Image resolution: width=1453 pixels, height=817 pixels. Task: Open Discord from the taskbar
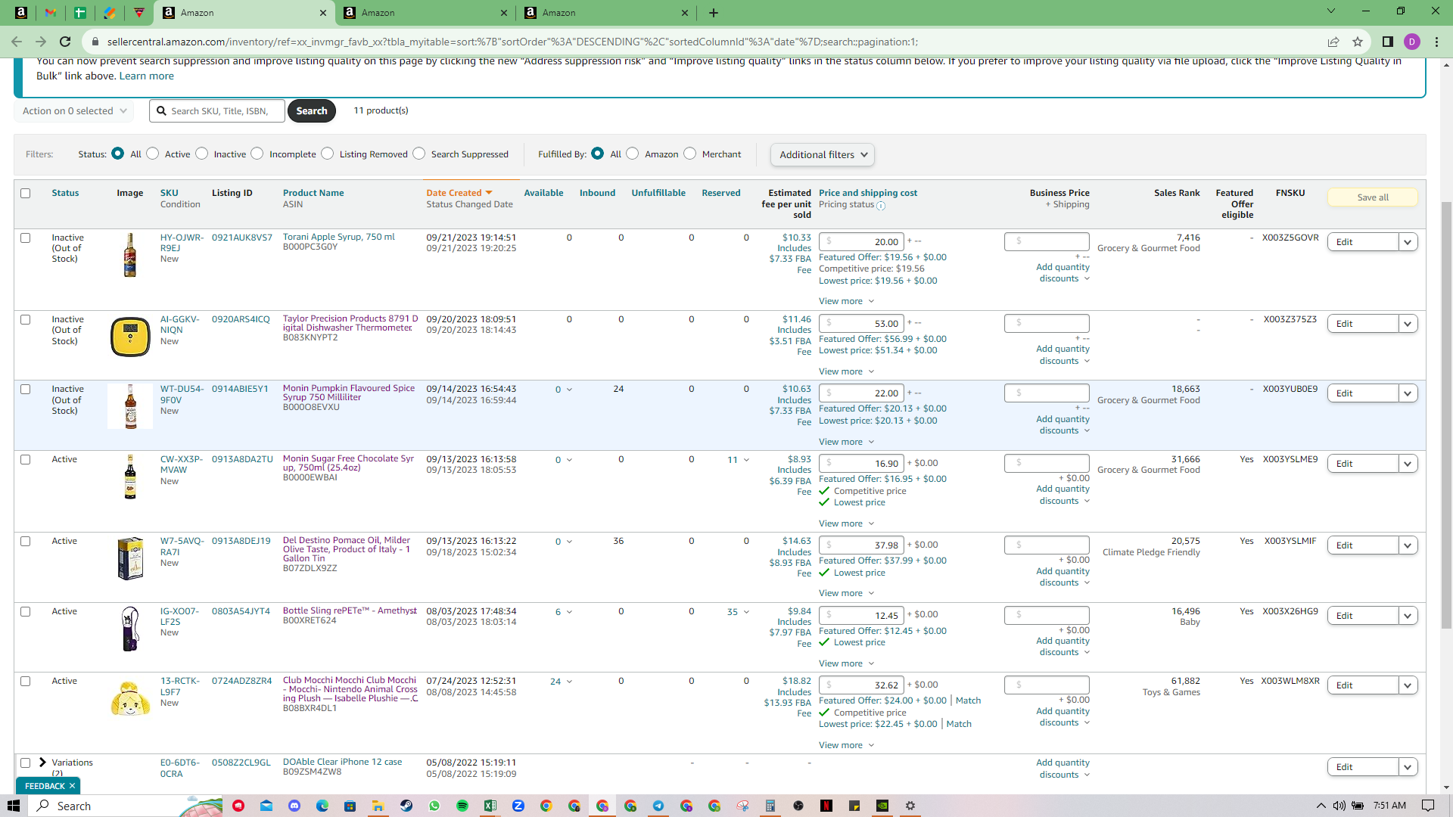(294, 806)
